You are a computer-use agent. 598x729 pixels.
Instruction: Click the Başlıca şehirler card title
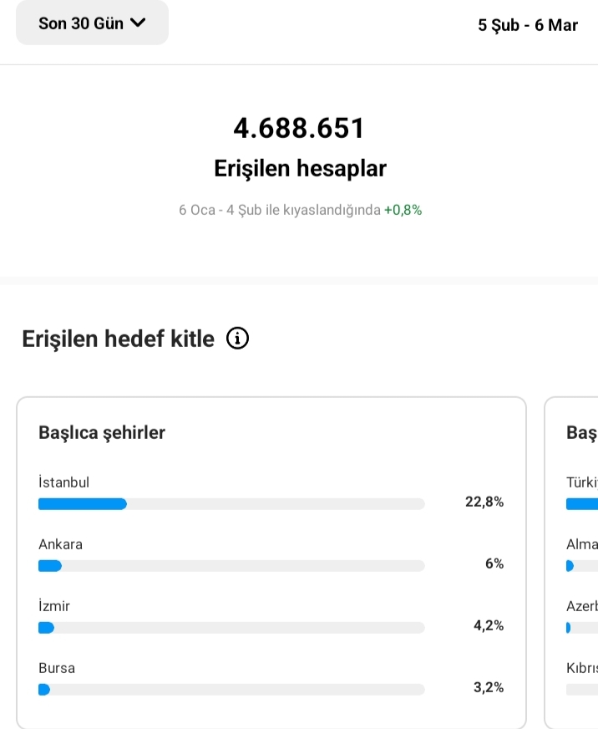(102, 433)
